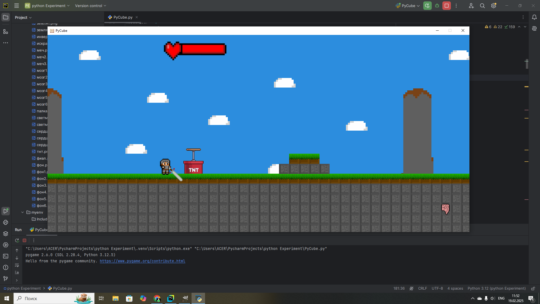
Task: Toggle the Project tool window folder icon
Action: tap(6, 17)
